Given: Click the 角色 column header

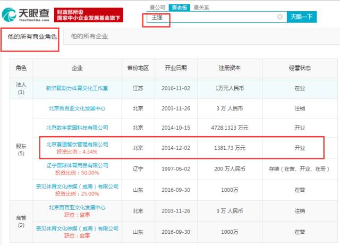Looking at the screenshot, I should 21,68.
